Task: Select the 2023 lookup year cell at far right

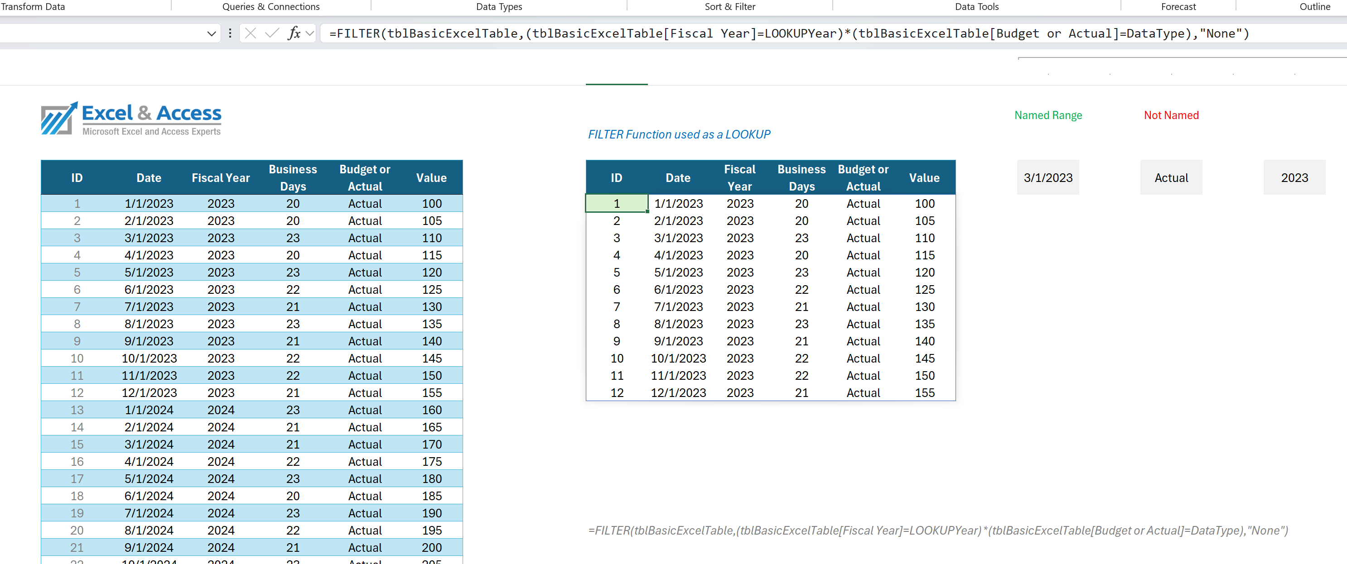Action: pyautogui.click(x=1294, y=177)
